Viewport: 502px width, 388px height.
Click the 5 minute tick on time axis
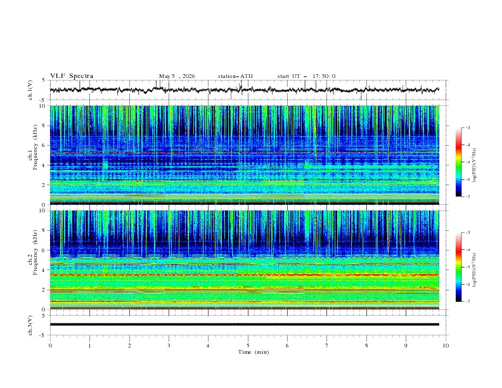tap(248, 346)
